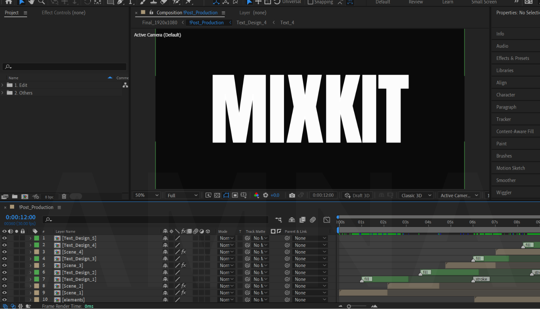
Task: Toggle Region of Interest in viewer
Action: click(x=235, y=195)
